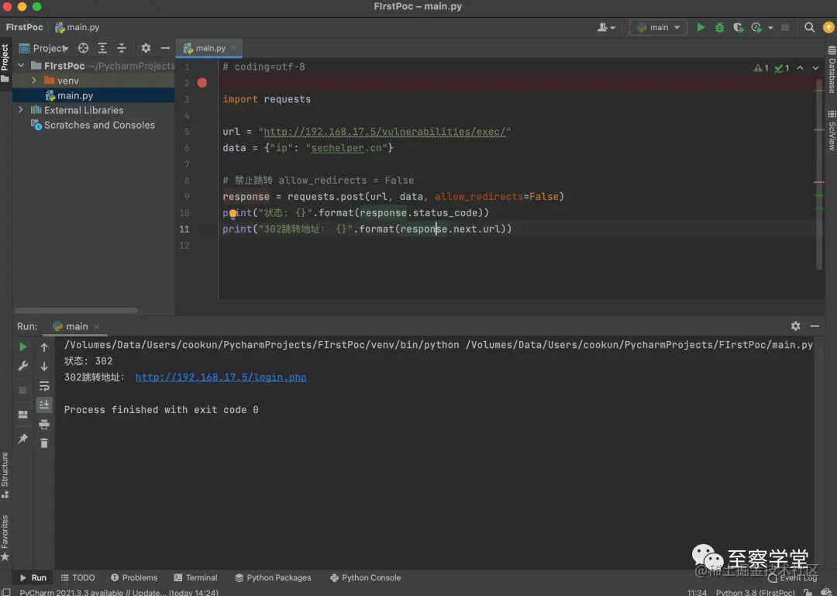The height and width of the screenshot is (596, 837).
Task: Open Project panel gear settings
Action: coord(146,48)
